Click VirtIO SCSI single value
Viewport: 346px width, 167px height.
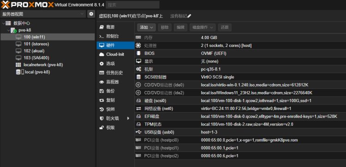click(x=217, y=77)
